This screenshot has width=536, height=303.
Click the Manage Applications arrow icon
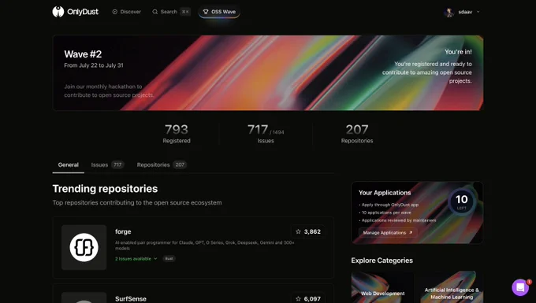point(411,233)
